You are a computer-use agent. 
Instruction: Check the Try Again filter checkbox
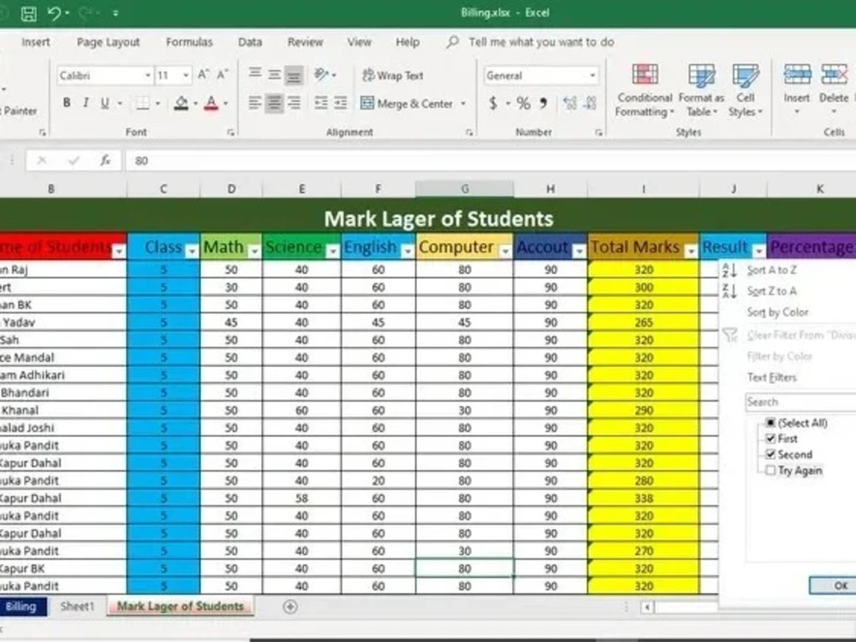(x=770, y=470)
